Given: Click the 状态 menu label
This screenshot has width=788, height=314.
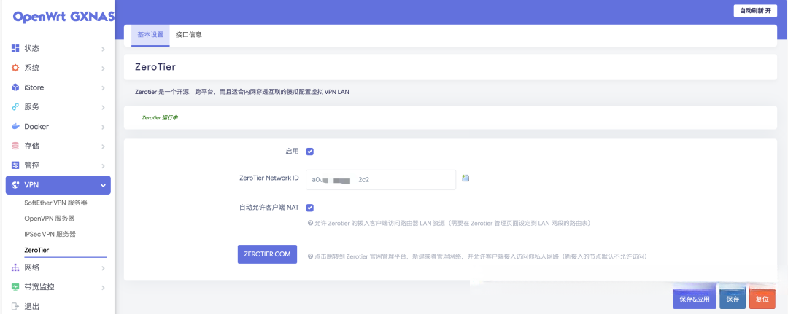Looking at the screenshot, I should pyautogui.click(x=31, y=49).
